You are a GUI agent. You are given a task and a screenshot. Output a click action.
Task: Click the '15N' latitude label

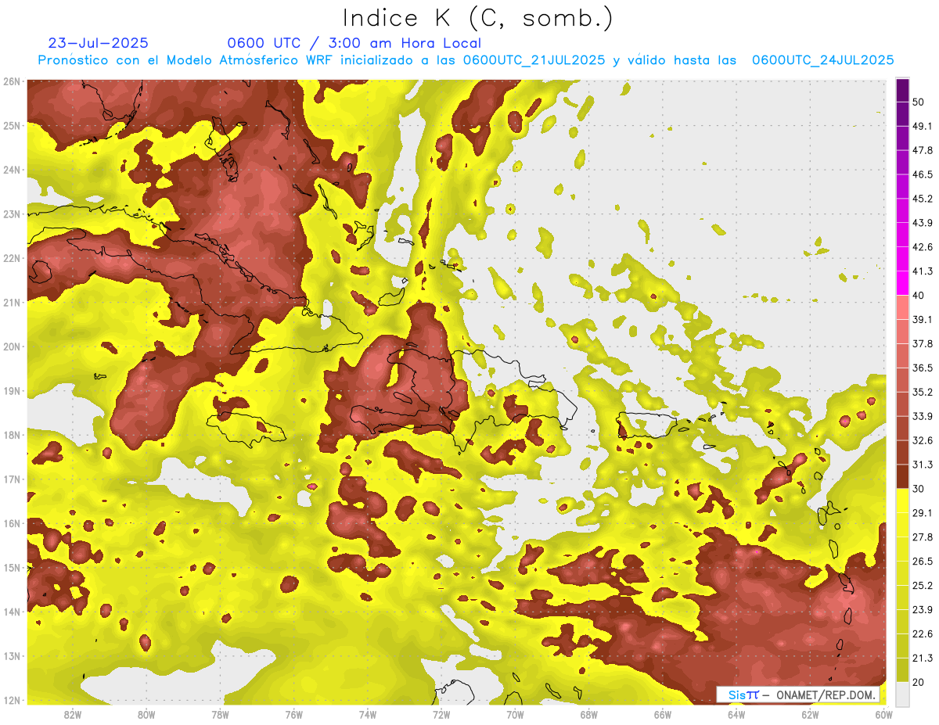(x=12, y=567)
